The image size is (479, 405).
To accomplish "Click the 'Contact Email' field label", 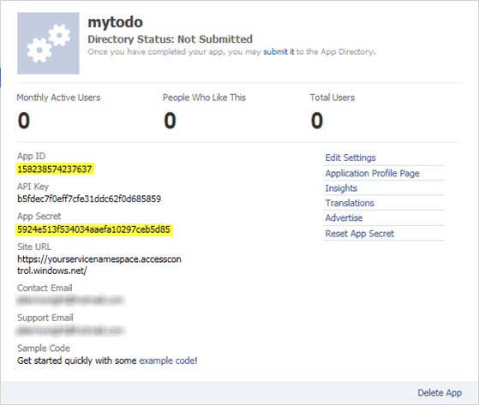I will click(x=45, y=288).
